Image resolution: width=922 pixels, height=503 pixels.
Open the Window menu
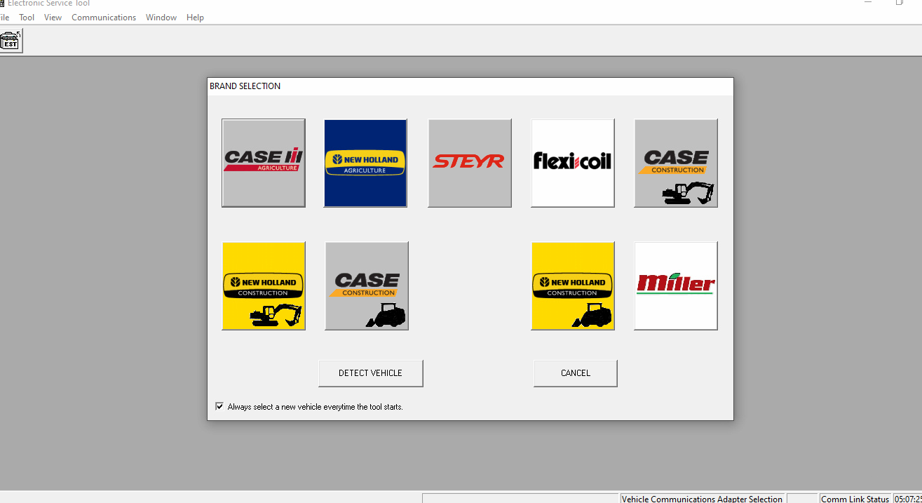point(161,17)
